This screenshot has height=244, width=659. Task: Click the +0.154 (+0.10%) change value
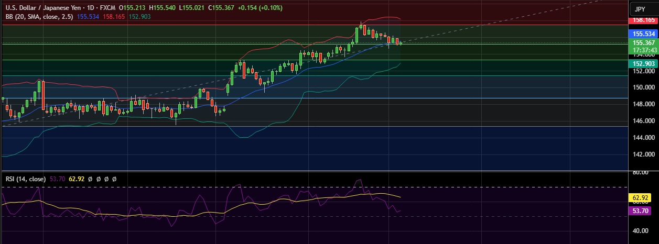(x=260, y=8)
